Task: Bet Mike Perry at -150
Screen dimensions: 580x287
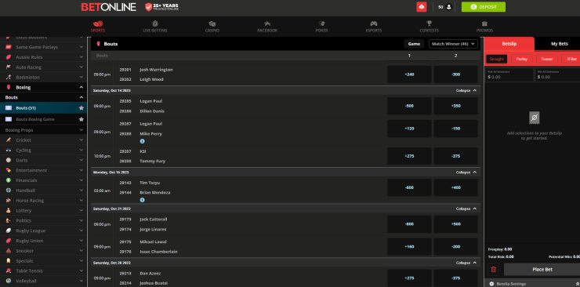Action: [x=455, y=129]
